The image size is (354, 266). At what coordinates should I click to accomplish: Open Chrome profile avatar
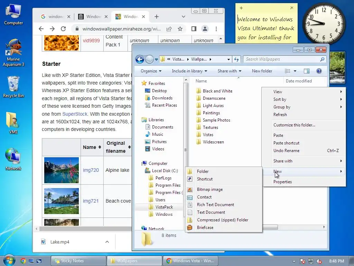[205, 29]
